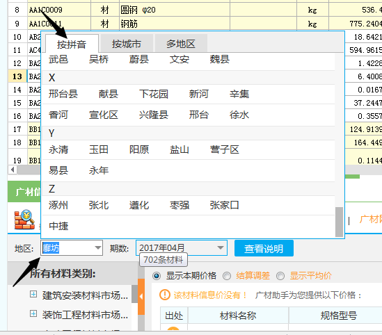Select the city 吴桥
Image resolution: width=382 pixels, height=335 pixels.
click(x=99, y=59)
